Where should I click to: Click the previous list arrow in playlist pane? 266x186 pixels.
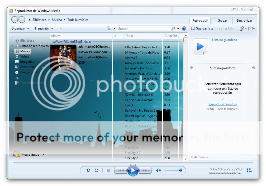(192, 68)
